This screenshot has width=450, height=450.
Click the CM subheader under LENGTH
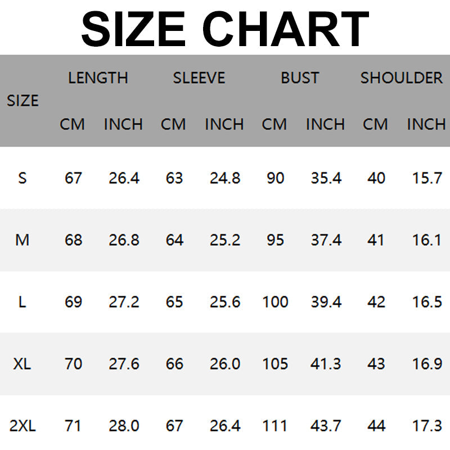72,124
